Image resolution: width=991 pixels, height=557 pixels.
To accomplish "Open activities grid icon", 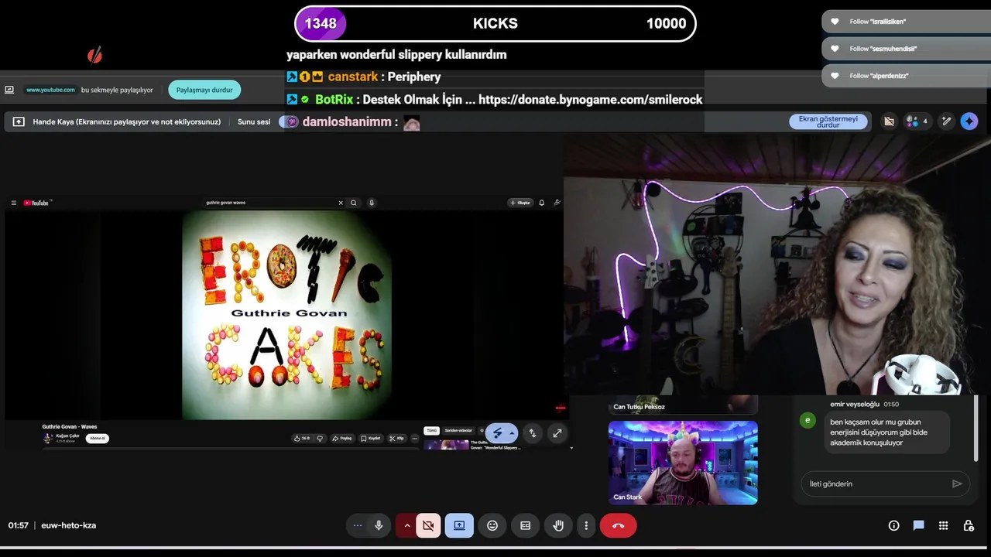I will [x=943, y=525].
